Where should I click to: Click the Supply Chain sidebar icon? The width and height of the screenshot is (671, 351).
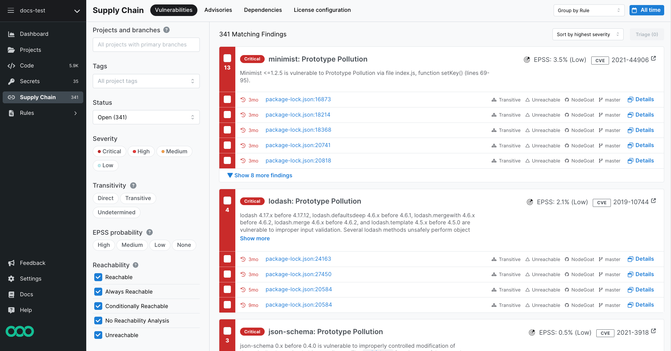12,97
